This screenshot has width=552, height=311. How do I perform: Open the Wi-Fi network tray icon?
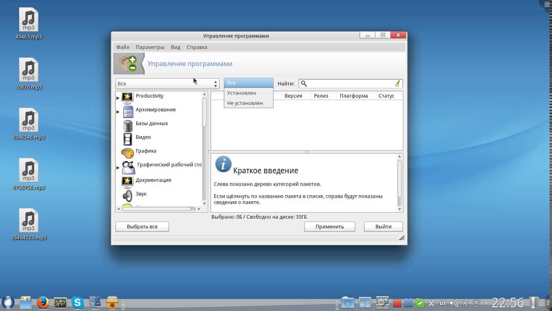476,303
